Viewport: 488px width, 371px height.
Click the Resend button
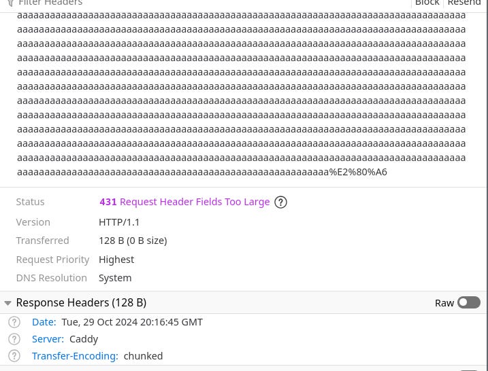[x=464, y=3]
